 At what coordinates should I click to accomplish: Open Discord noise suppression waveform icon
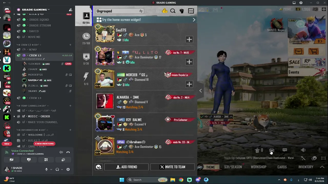coord(61,152)
